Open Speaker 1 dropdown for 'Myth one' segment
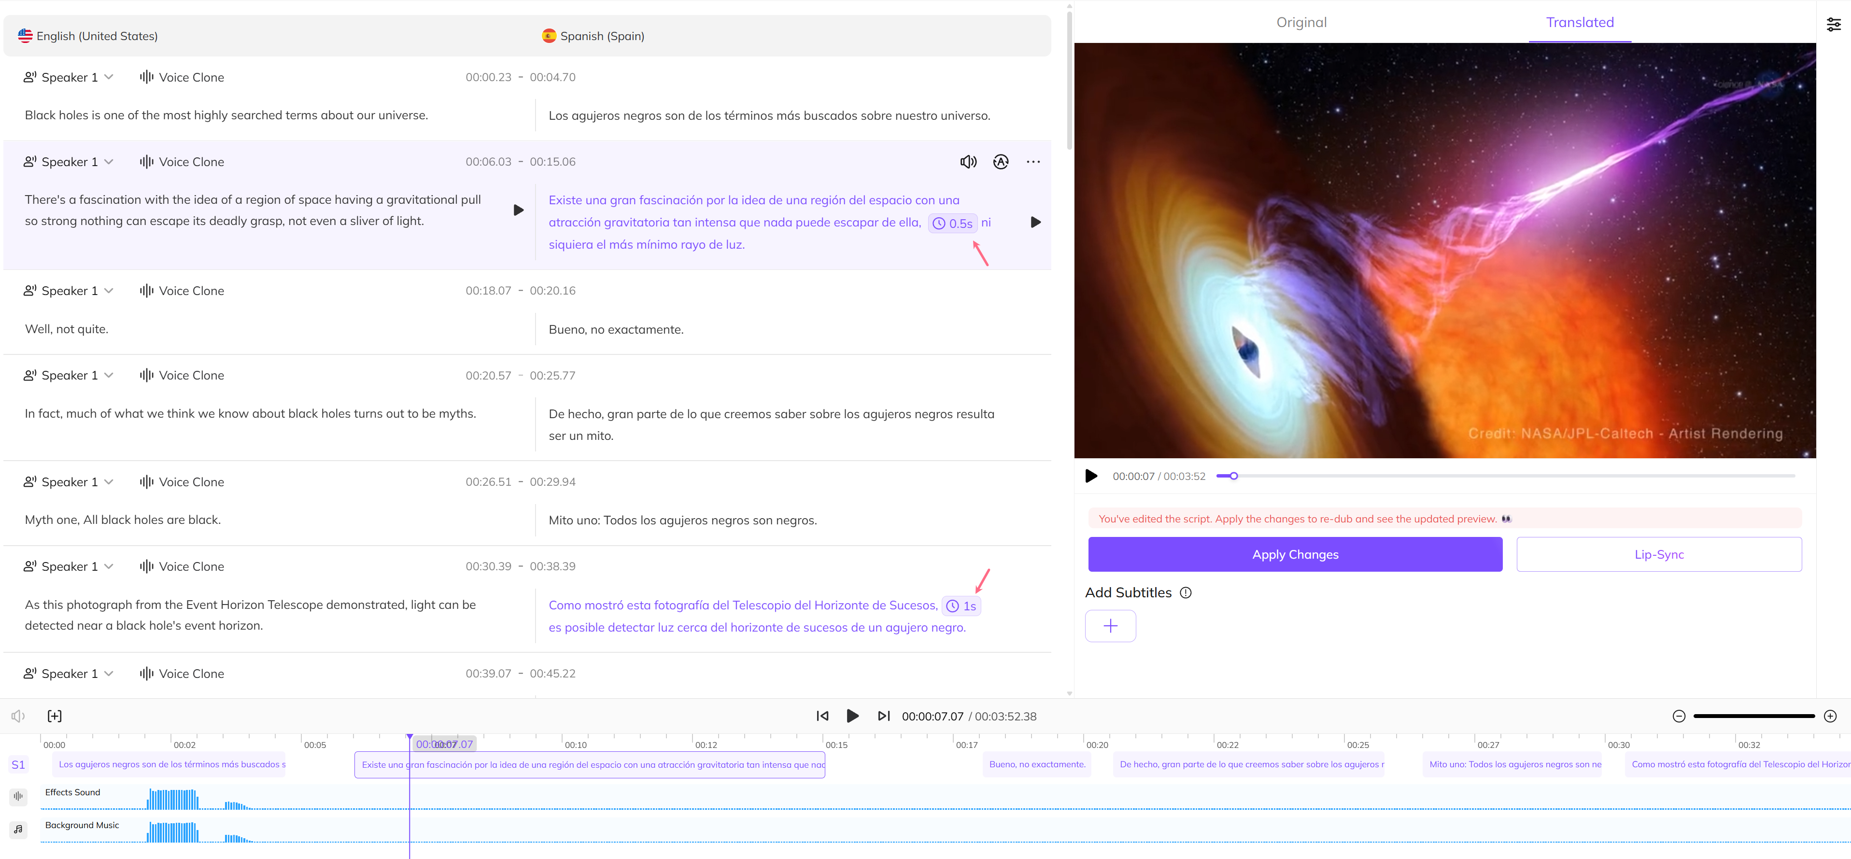Viewport: 1851px width, 859px height. 109,481
